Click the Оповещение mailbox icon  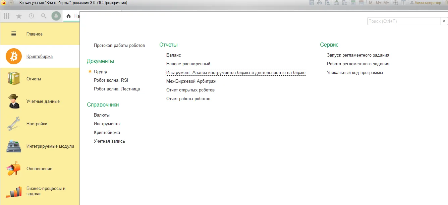click(x=14, y=168)
